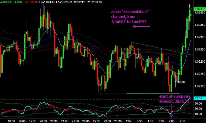Screen dimensions: 206x123
Task: Select the start of european session note
Action: click(x=174, y=99)
